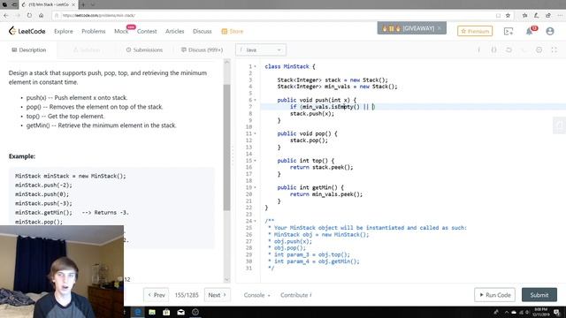Open Microsoft Store in the taskbar
The image size is (566, 318).
[x=166, y=312]
